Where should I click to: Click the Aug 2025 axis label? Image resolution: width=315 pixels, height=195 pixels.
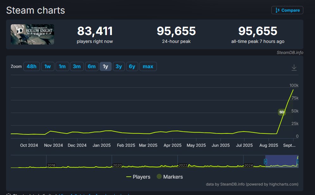click(x=269, y=145)
